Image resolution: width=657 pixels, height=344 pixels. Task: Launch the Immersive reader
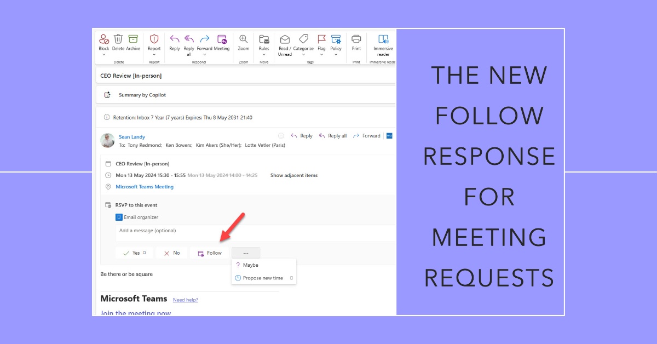383,39
